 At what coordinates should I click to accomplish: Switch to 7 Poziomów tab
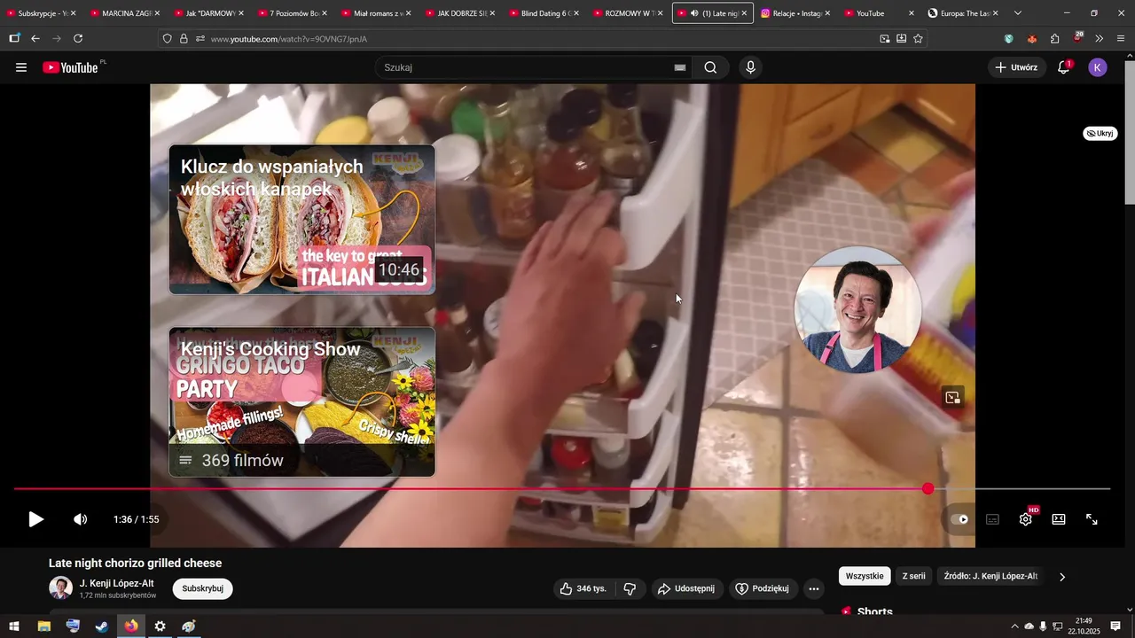click(x=294, y=13)
